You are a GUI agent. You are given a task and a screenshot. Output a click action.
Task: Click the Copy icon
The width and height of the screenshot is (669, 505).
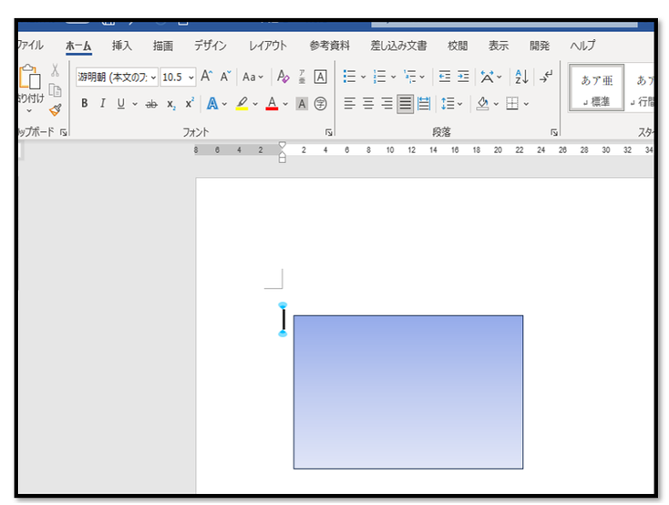click(55, 90)
